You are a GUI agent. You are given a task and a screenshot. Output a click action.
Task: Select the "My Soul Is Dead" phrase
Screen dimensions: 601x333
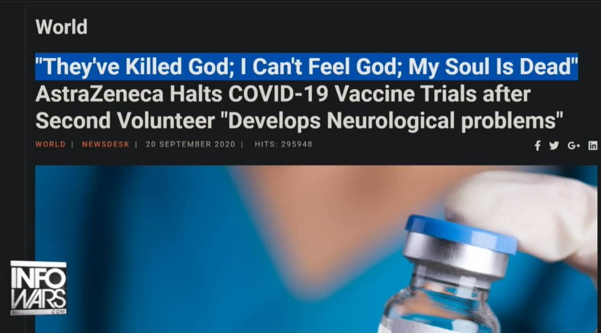click(493, 67)
